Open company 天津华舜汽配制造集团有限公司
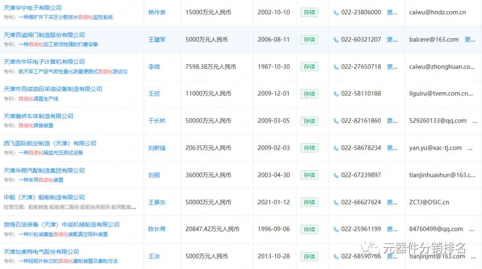The image size is (482, 269). (44, 171)
